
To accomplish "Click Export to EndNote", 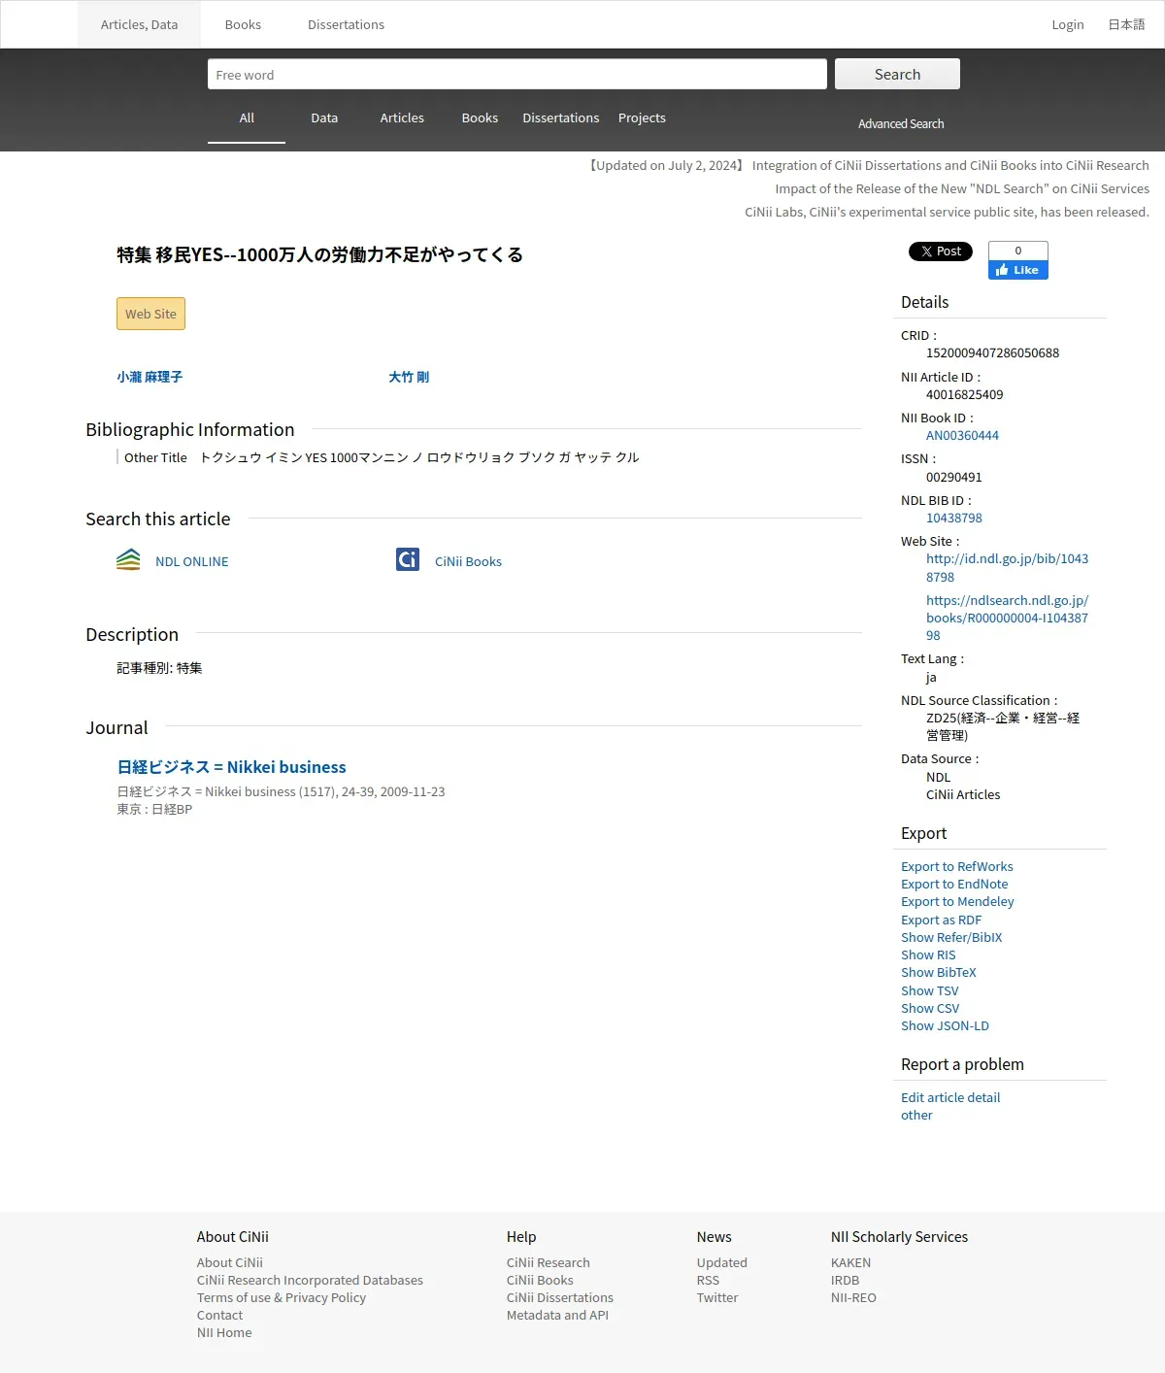I will [x=954, y=885].
